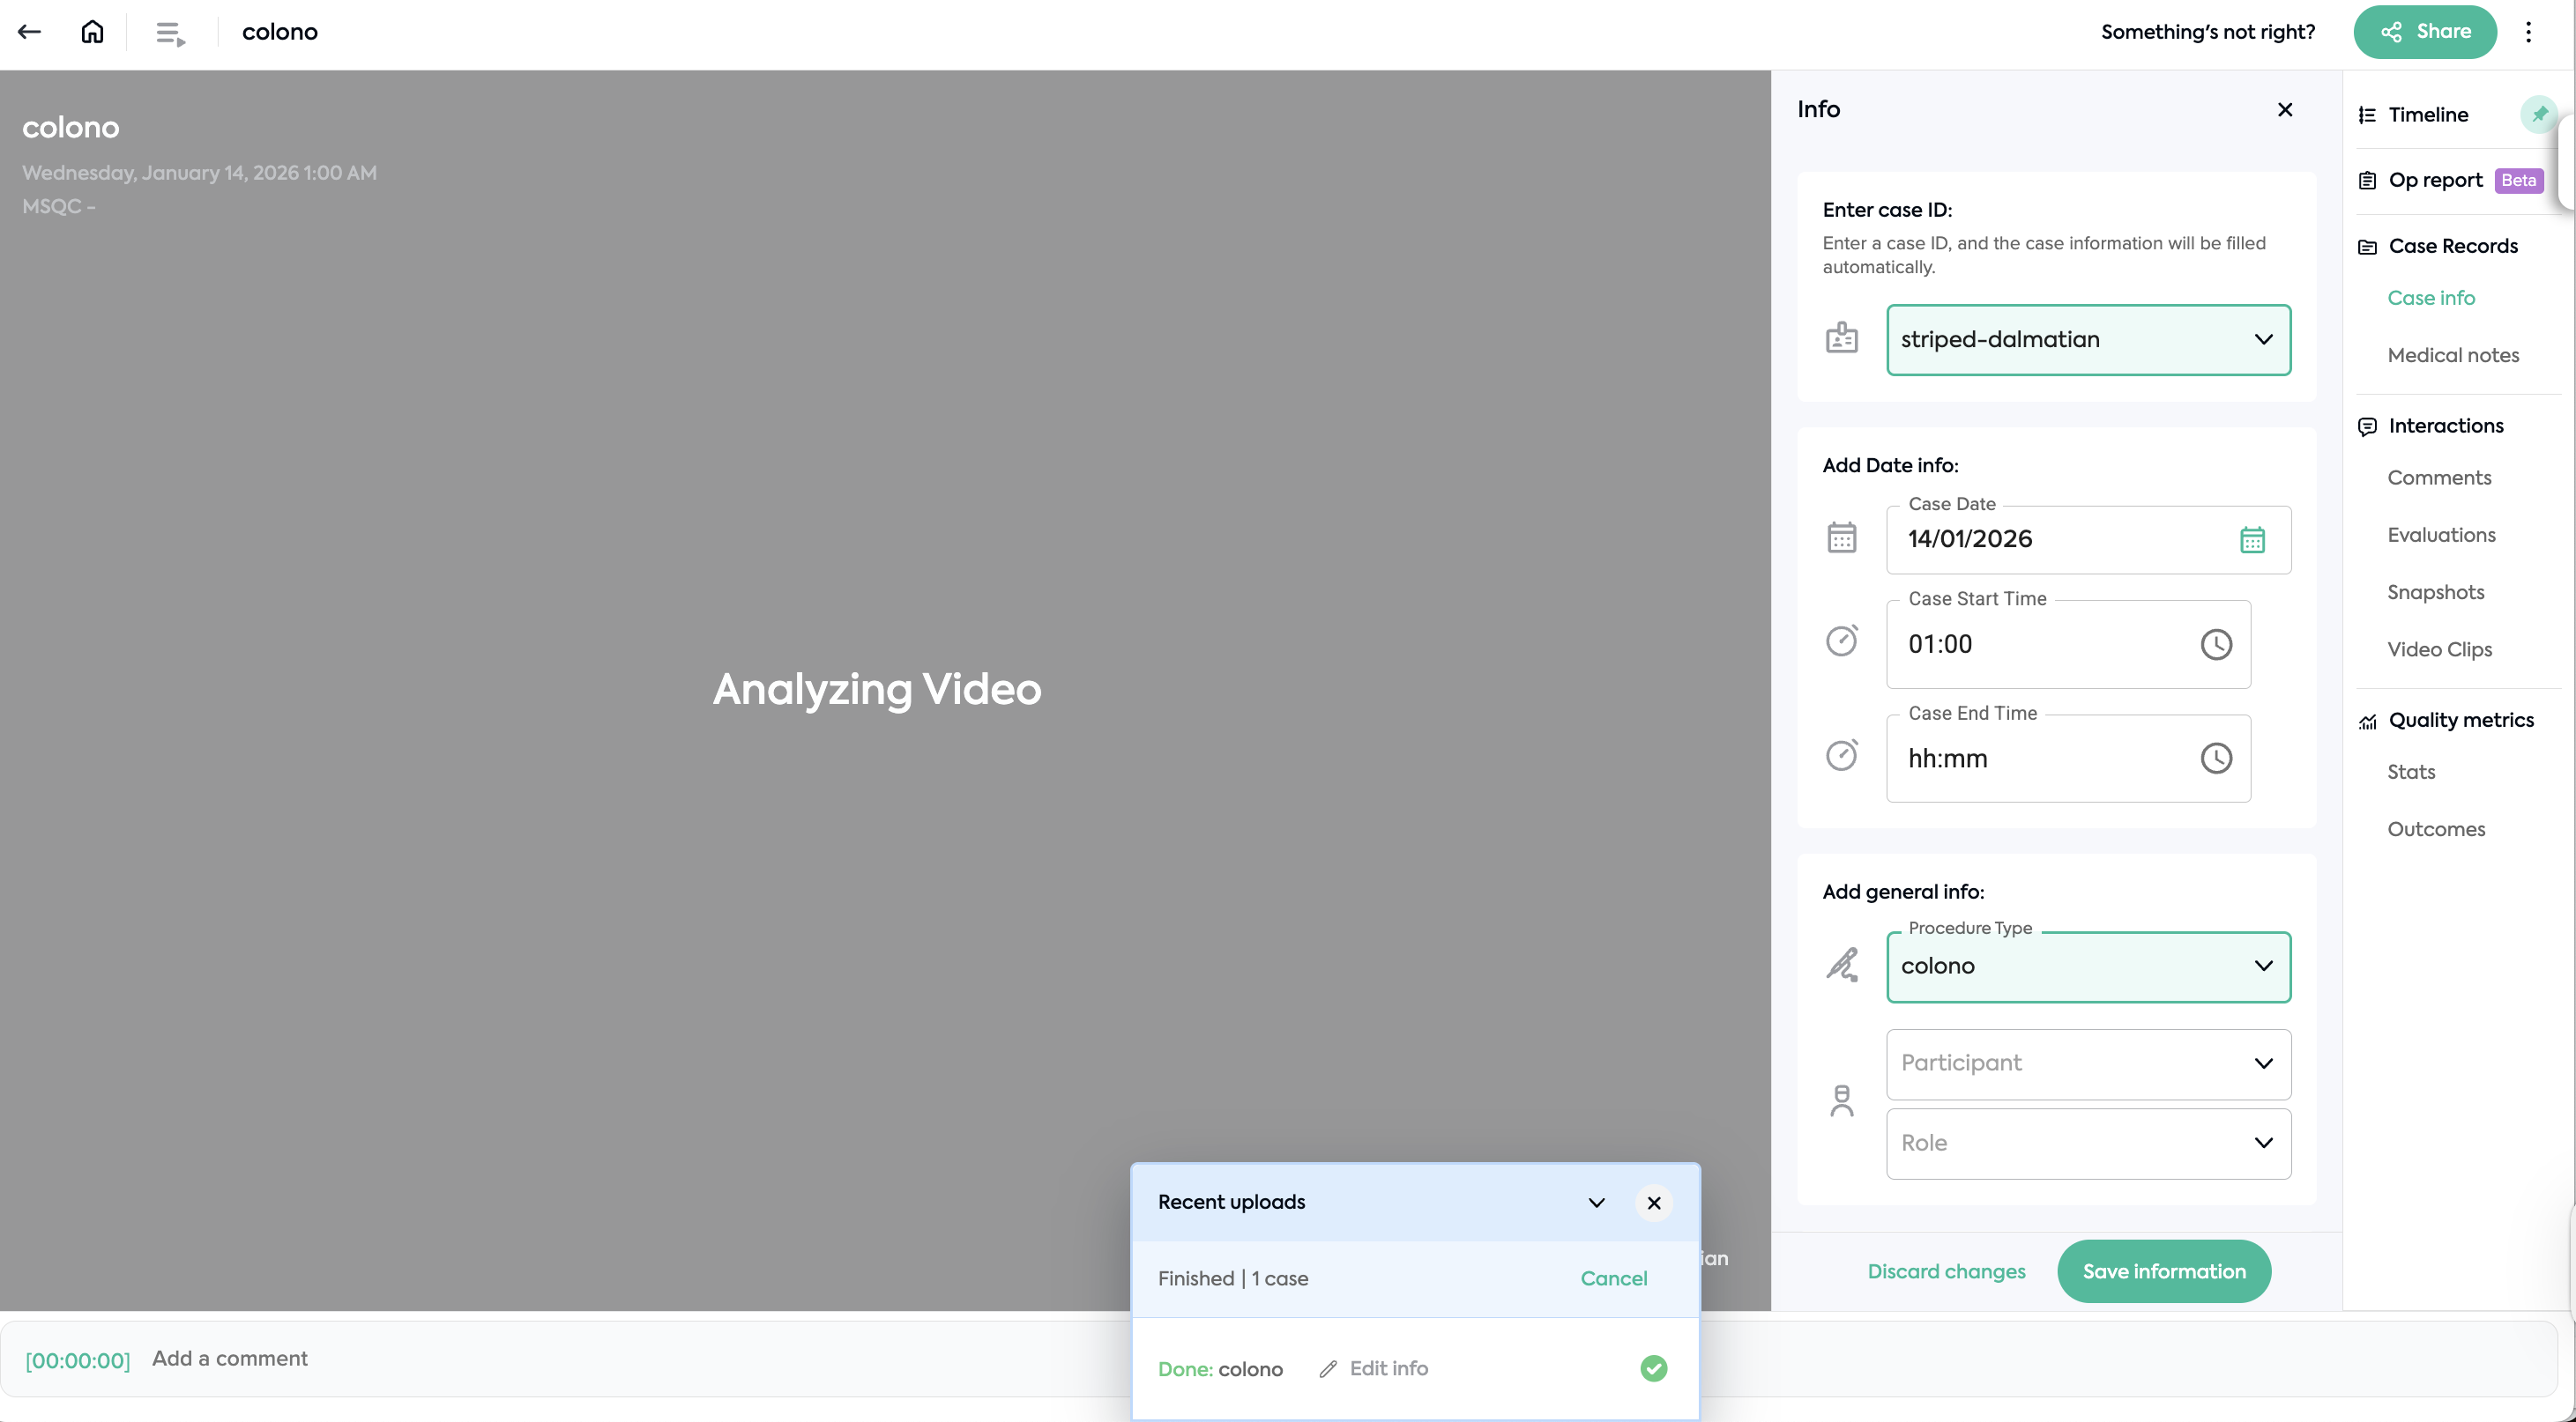The width and height of the screenshot is (2576, 1422).
Task: Go to the home icon
Action: [x=92, y=32]
